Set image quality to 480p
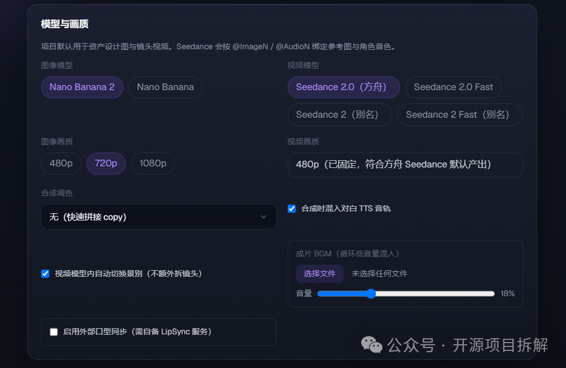Screen dimensions: 566x368 click(61, 163)
